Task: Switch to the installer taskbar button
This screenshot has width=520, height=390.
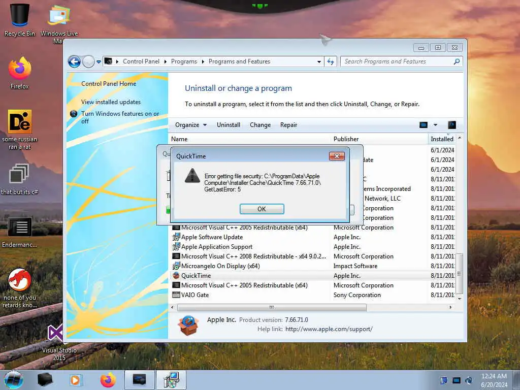Action: click(171, 380)
